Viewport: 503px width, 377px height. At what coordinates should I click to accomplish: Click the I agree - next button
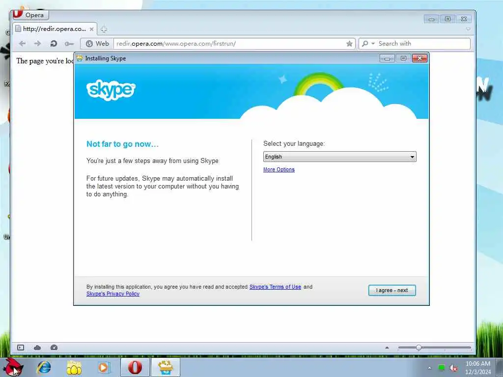tap(392, 291)
